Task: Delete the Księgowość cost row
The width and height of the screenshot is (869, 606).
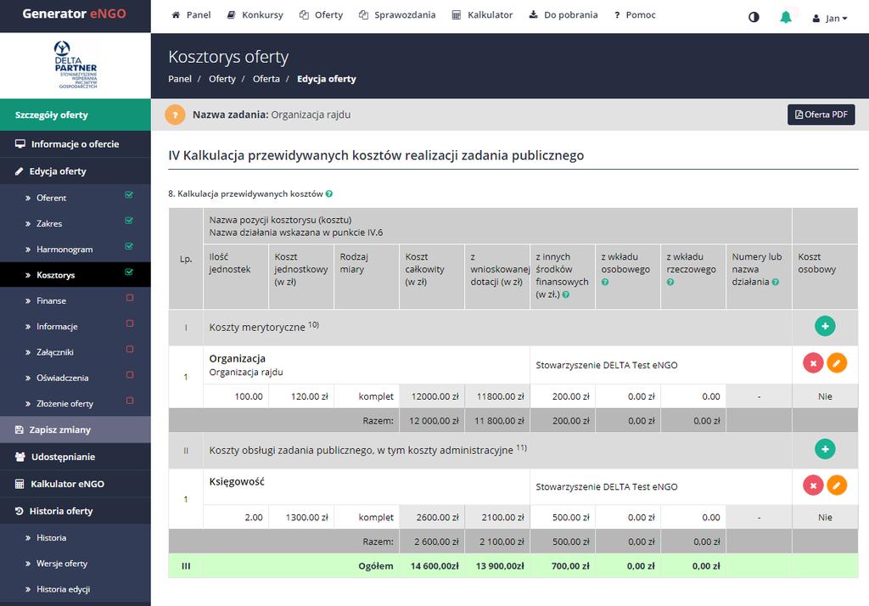Action: pos(813,485)
